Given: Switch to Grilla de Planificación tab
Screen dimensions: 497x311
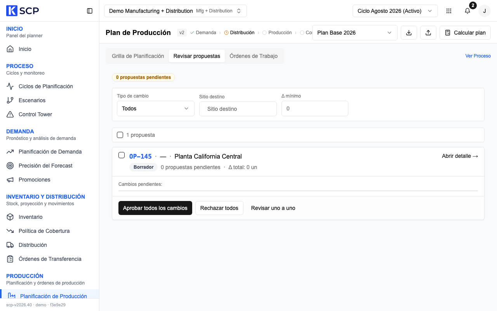Looking at the screenshot, I should (x=138, y=56).
